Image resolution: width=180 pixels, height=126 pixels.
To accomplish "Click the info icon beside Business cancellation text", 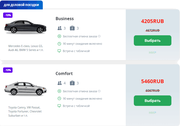I will (x=99, y=36).
